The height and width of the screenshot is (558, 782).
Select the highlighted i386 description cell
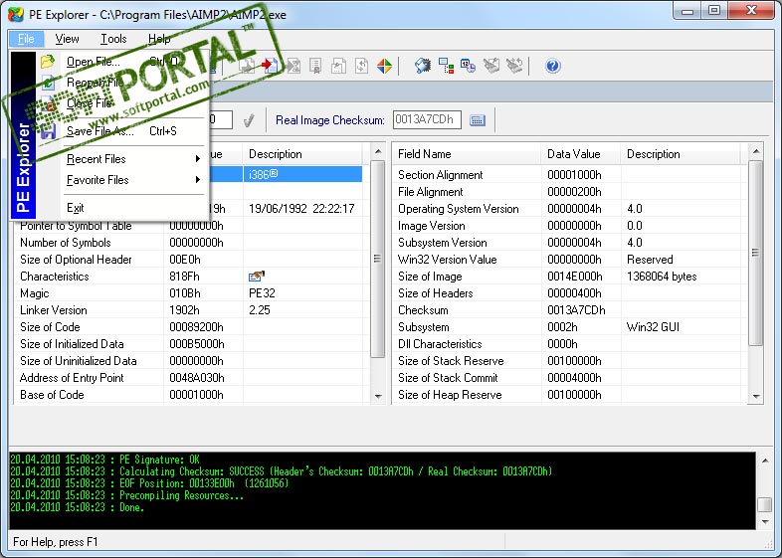coord(303,174)
